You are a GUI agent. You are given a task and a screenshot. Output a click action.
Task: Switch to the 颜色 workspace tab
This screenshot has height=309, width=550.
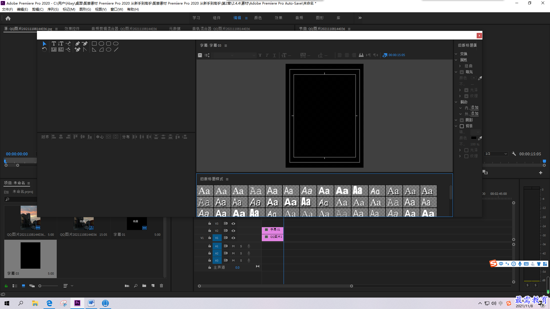(x=258, y=18)
